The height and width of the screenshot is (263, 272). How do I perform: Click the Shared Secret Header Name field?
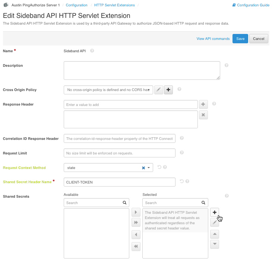119,182
